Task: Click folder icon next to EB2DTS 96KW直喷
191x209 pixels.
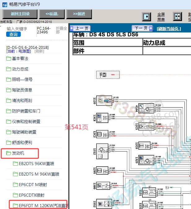Action: (15, 164)
